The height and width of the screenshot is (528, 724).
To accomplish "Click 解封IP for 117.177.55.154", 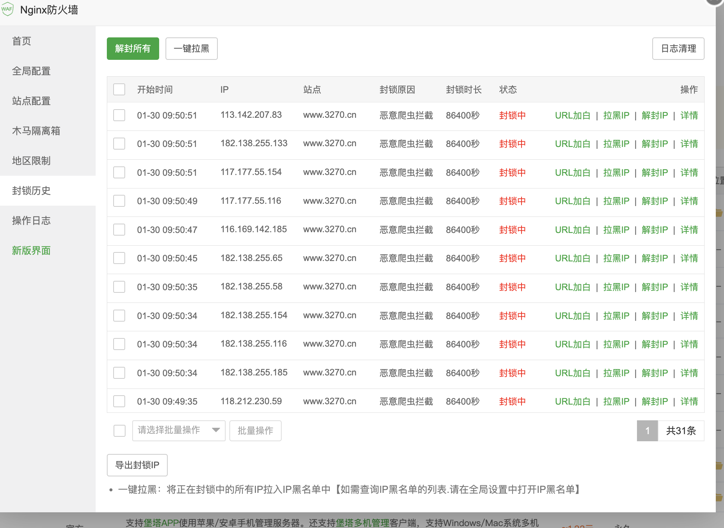I will (x=655, y=172).
